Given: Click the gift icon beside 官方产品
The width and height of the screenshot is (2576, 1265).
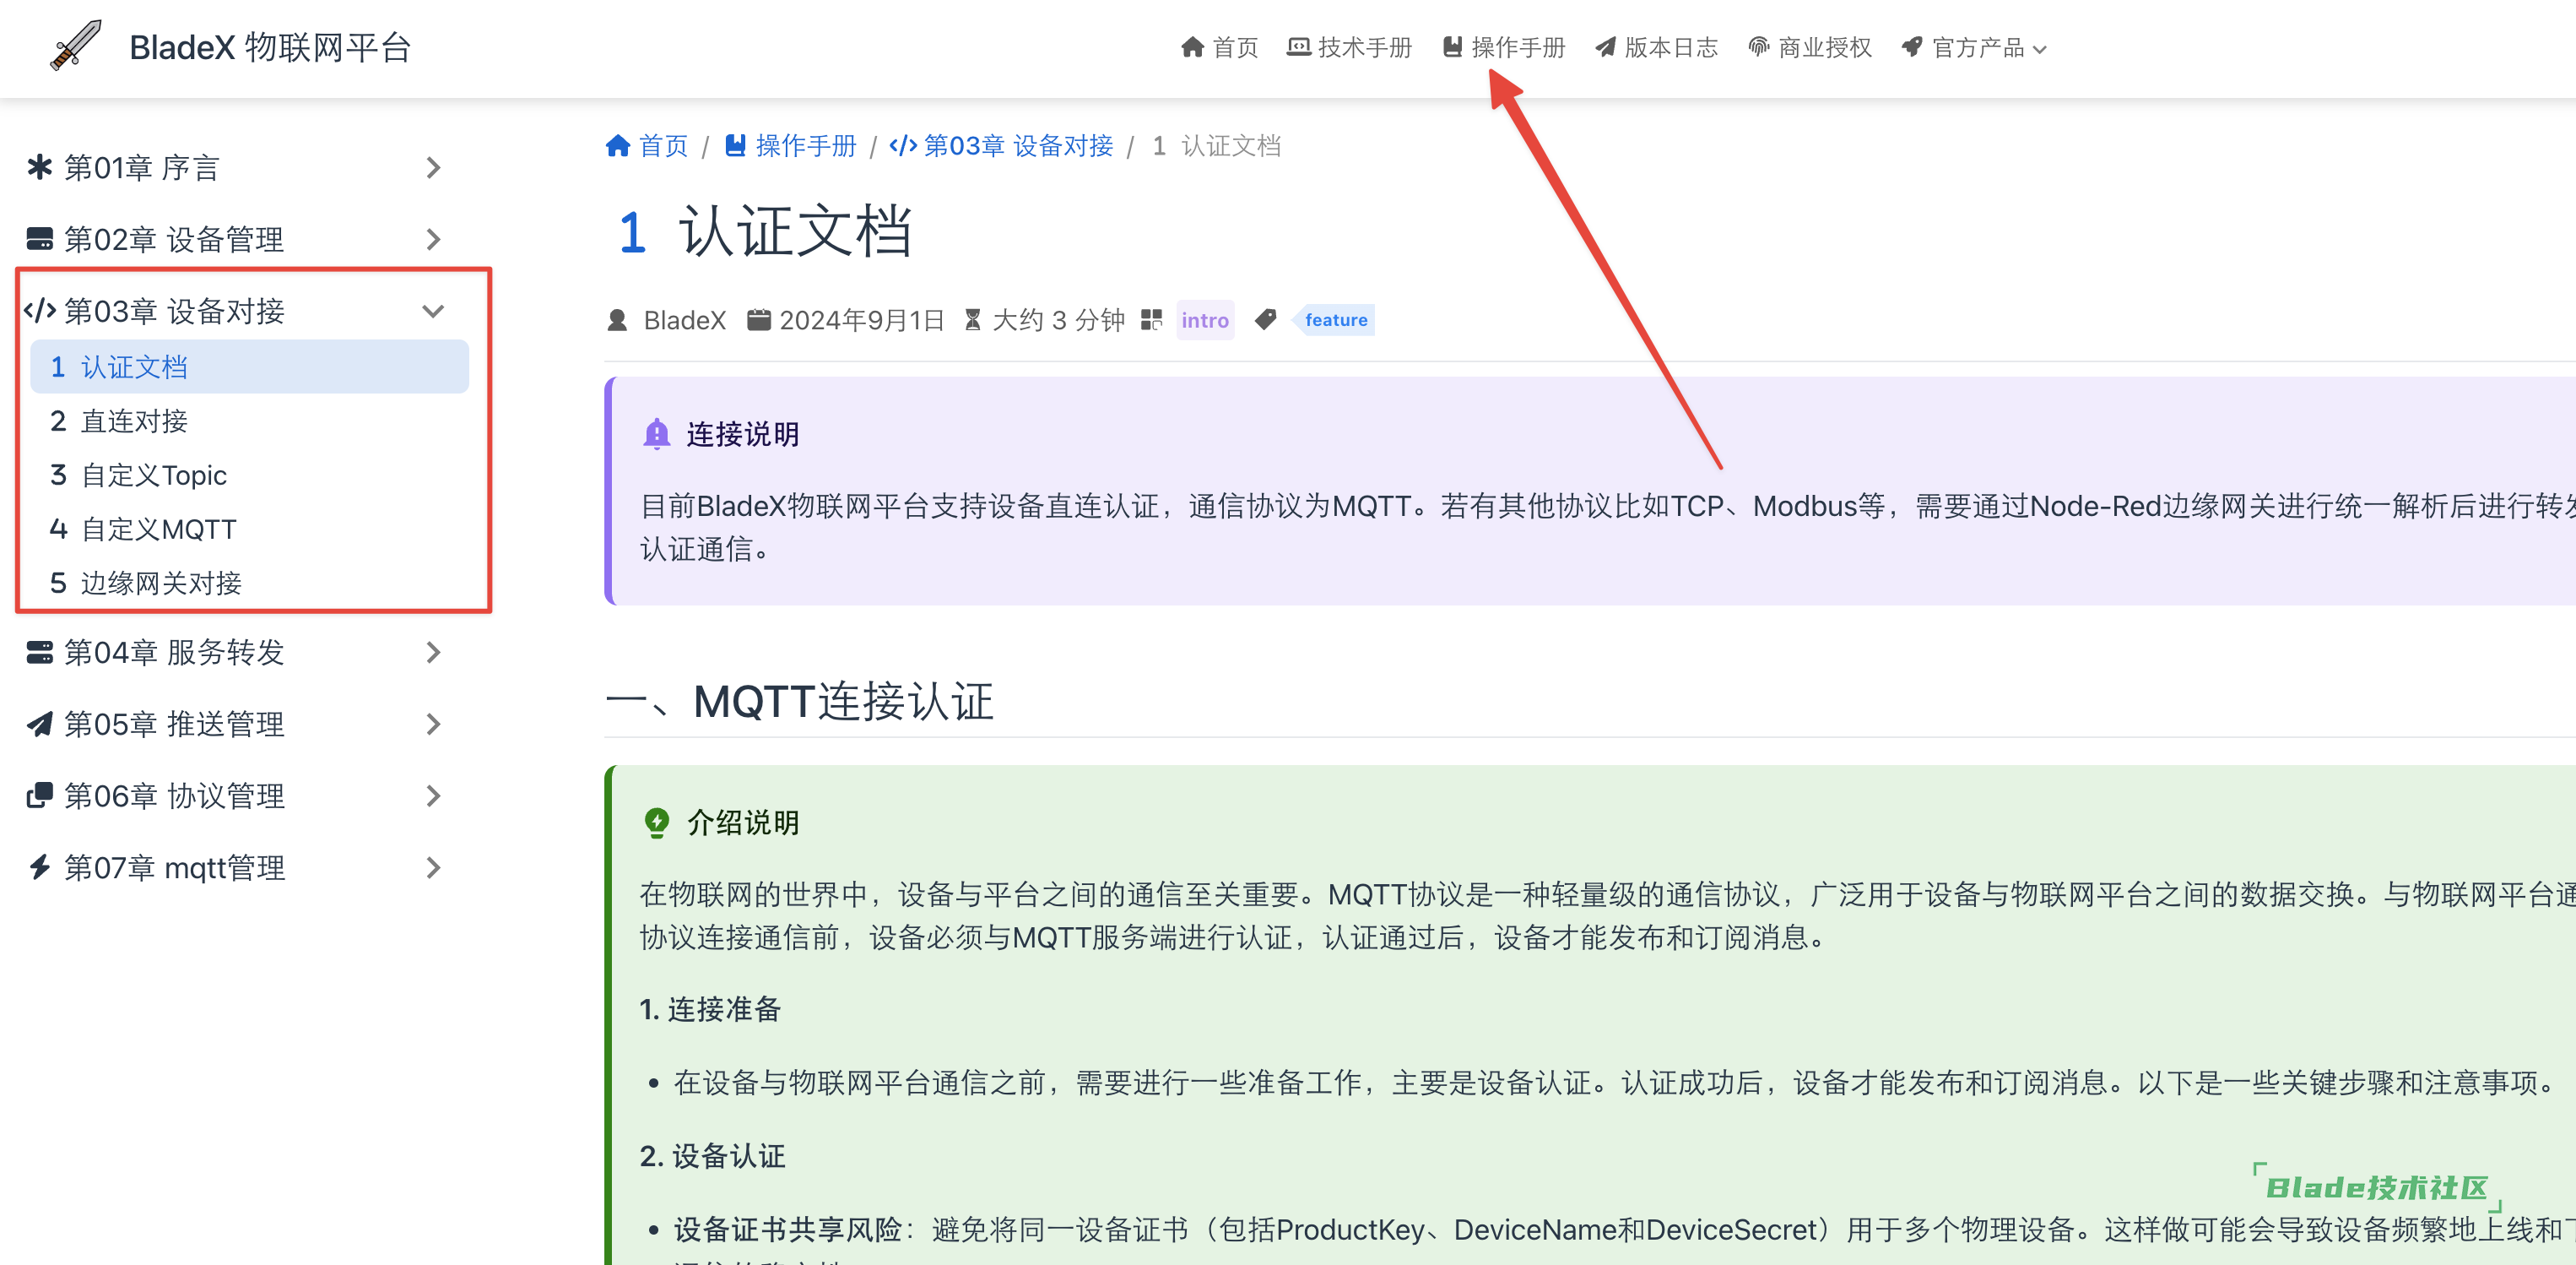Looking at the screenshot, I should [x=1911, y=46].
